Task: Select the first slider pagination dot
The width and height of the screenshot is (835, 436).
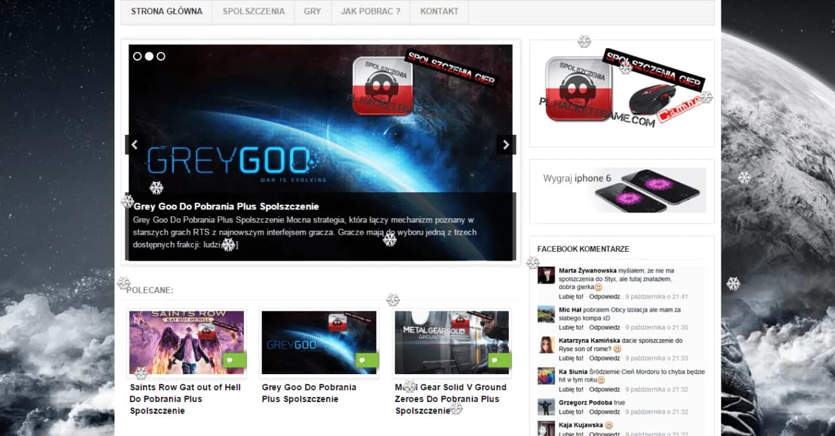Action: point(138,57)
